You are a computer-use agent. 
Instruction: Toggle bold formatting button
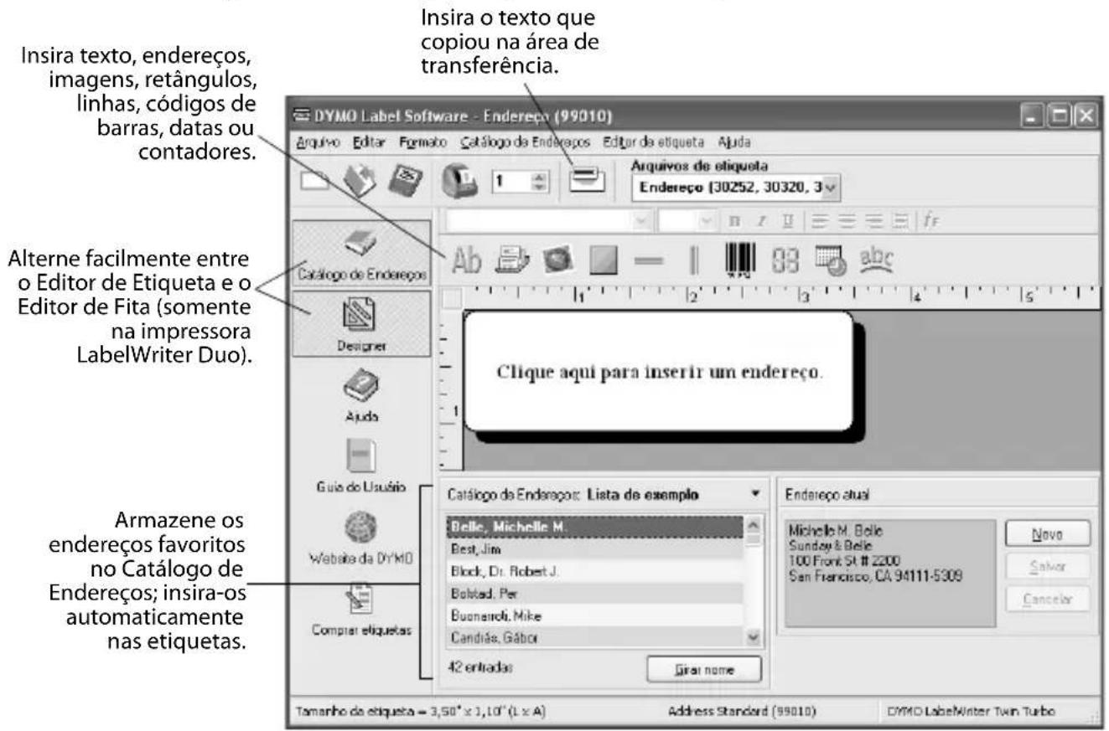(x=734, y=222)
